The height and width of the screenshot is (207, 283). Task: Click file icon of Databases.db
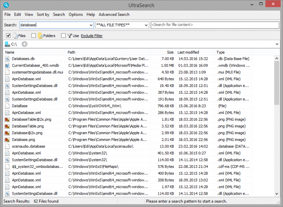7,59
